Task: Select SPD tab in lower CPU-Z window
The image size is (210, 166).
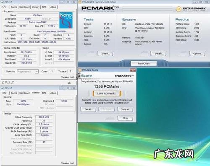Action: [44, 93]
